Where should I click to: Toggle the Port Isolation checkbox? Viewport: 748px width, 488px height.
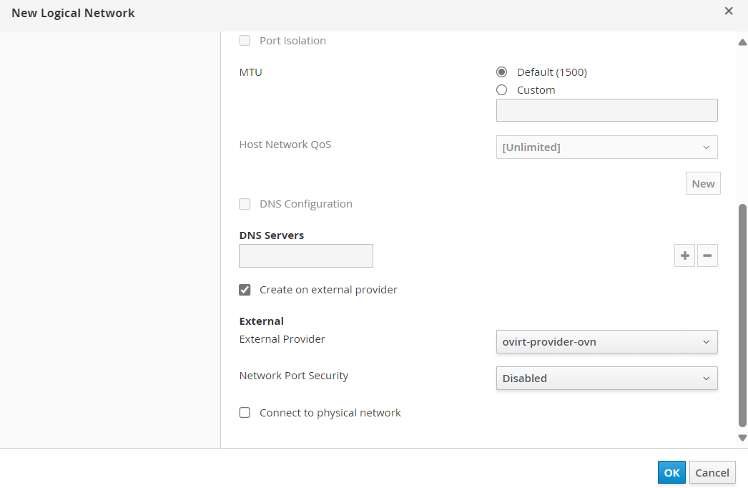tap(245, 41)
